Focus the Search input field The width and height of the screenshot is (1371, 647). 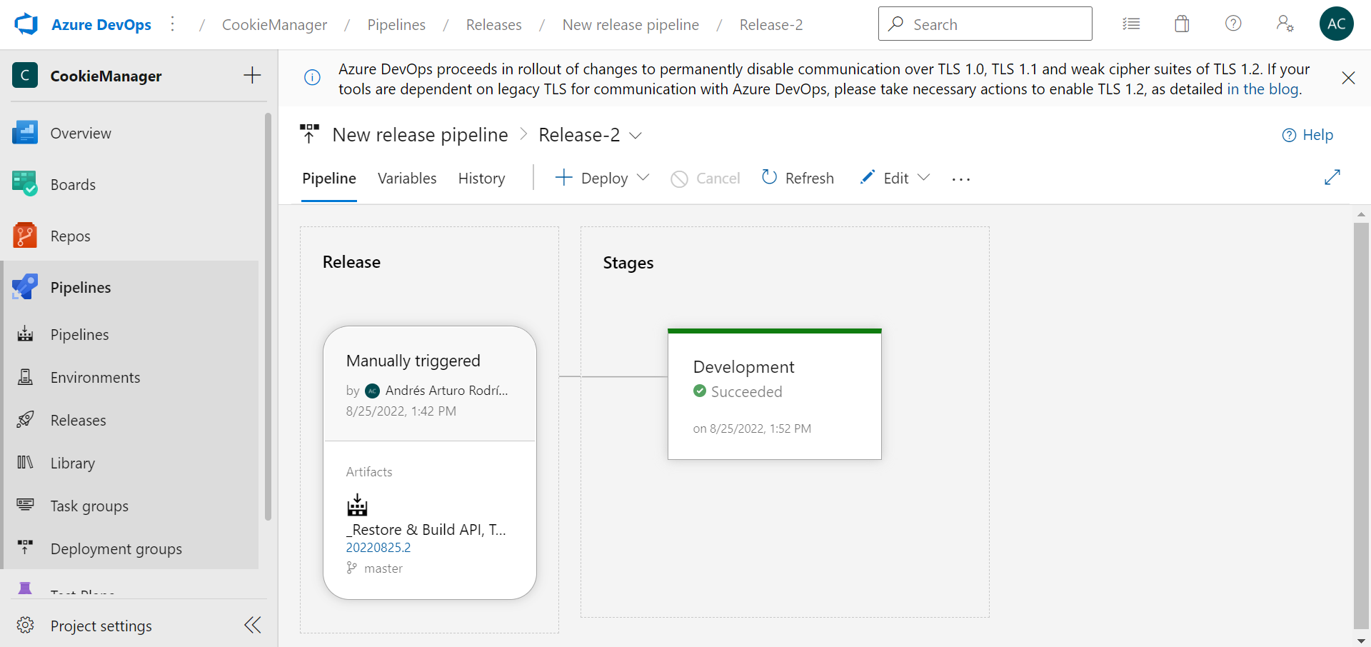coord(985,24)
